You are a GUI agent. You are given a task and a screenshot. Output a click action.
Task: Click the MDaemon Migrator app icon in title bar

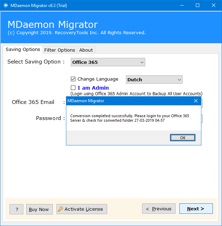tap(6, 6)
